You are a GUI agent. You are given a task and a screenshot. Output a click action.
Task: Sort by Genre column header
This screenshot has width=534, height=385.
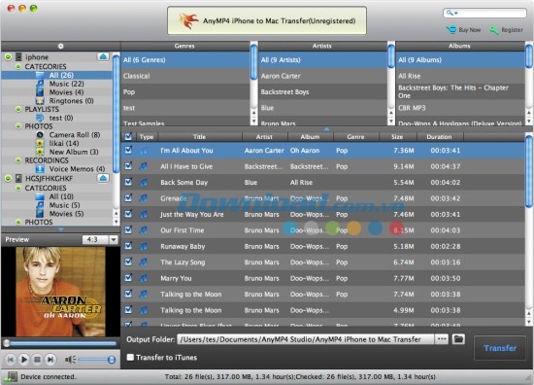[x=355, y=137]
